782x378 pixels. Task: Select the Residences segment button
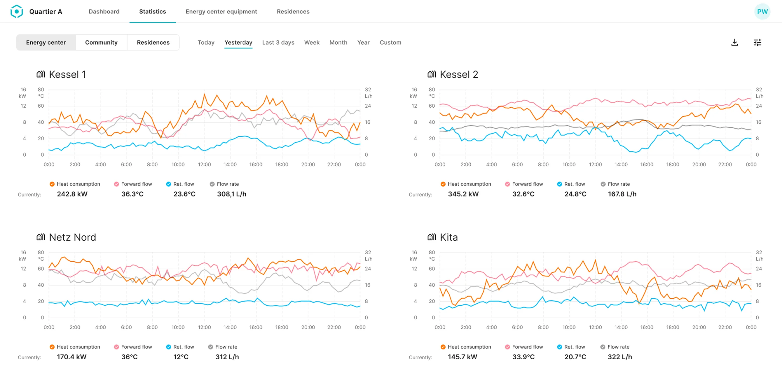click(x=153, y=43)
